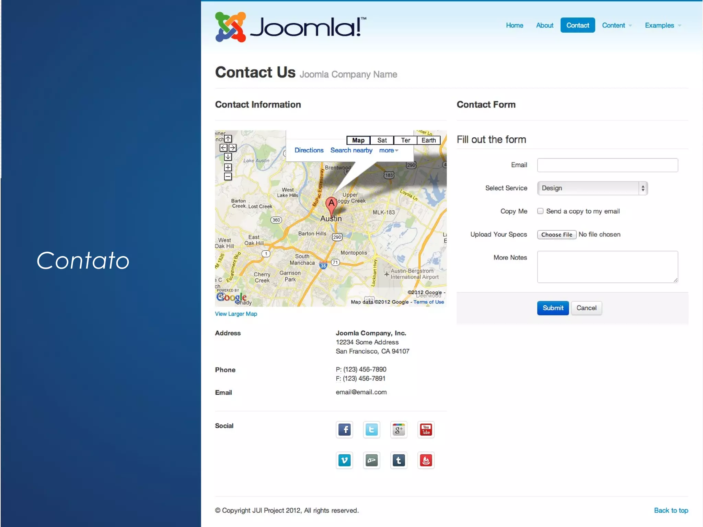Click the Twitter social icon
The image size is (703, 527).
click(371, 429)
